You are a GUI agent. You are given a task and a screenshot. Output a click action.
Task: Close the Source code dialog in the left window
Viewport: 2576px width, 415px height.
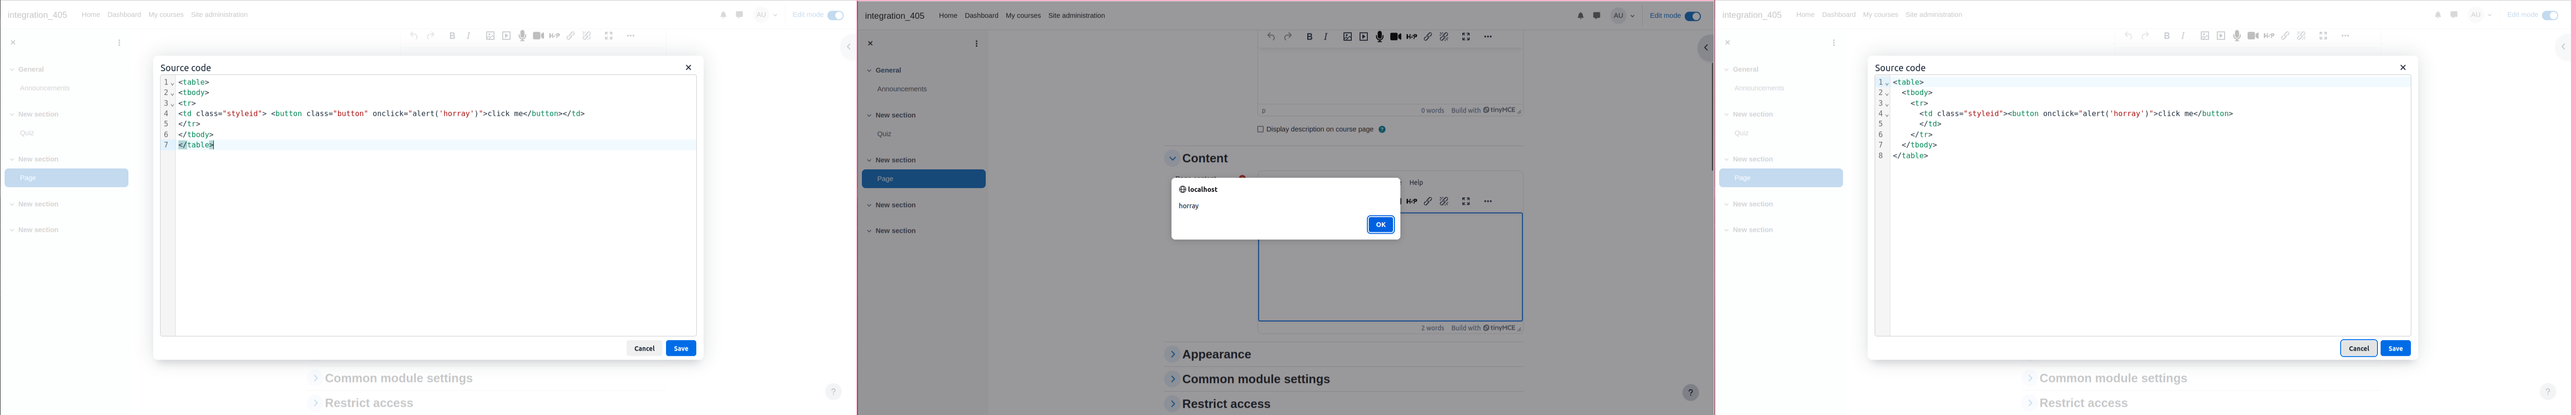(x=688, y=68)
